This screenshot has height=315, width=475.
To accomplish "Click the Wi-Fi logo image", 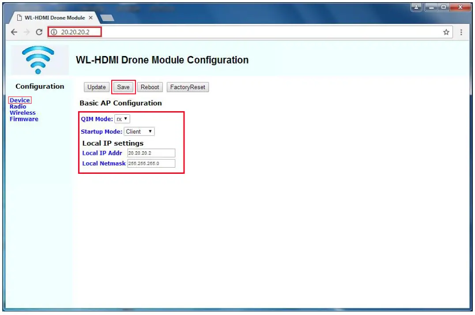I will (x=39, y=60).
